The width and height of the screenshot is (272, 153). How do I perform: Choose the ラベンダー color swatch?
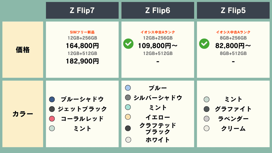[x=206, y=119]
